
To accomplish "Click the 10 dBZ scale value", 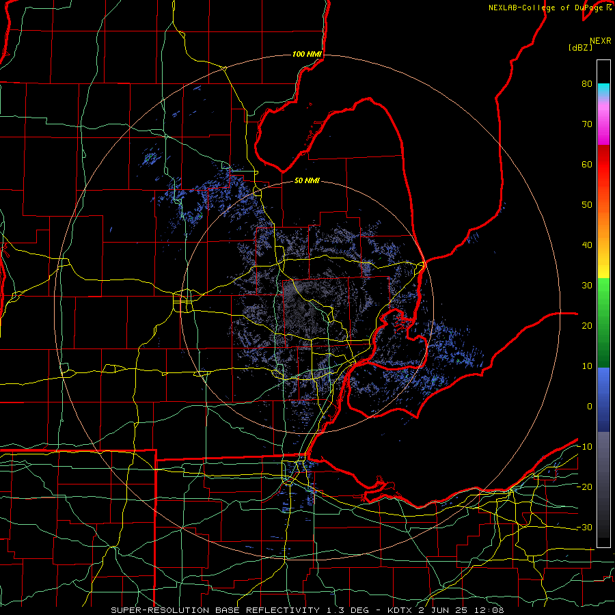I will point(587,366).
